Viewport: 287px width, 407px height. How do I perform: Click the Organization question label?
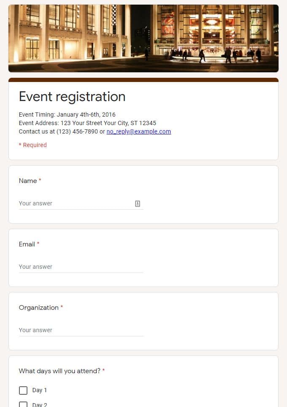39,308
